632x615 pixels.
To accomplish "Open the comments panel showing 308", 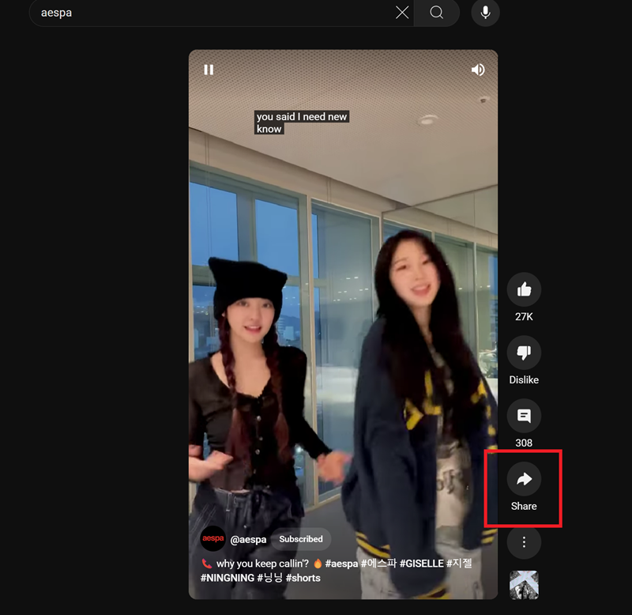I will click(524, 416).
